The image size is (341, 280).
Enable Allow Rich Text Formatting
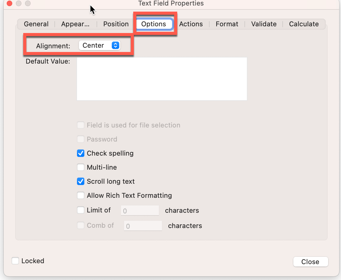[81, 195]
